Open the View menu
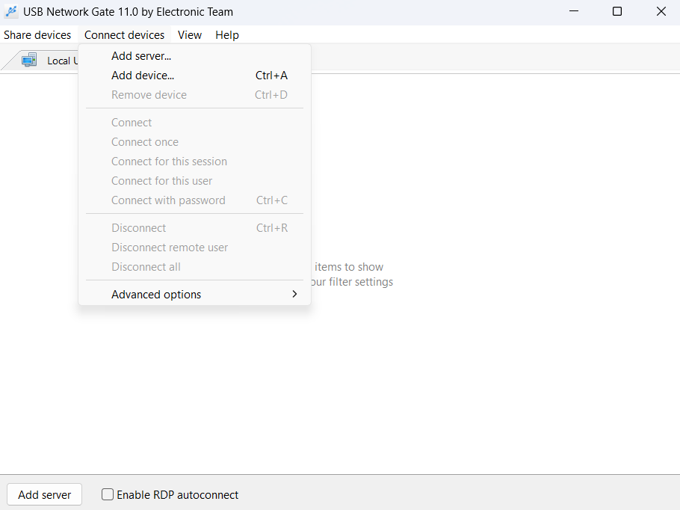Screen dimensions: 680x510 190,35
